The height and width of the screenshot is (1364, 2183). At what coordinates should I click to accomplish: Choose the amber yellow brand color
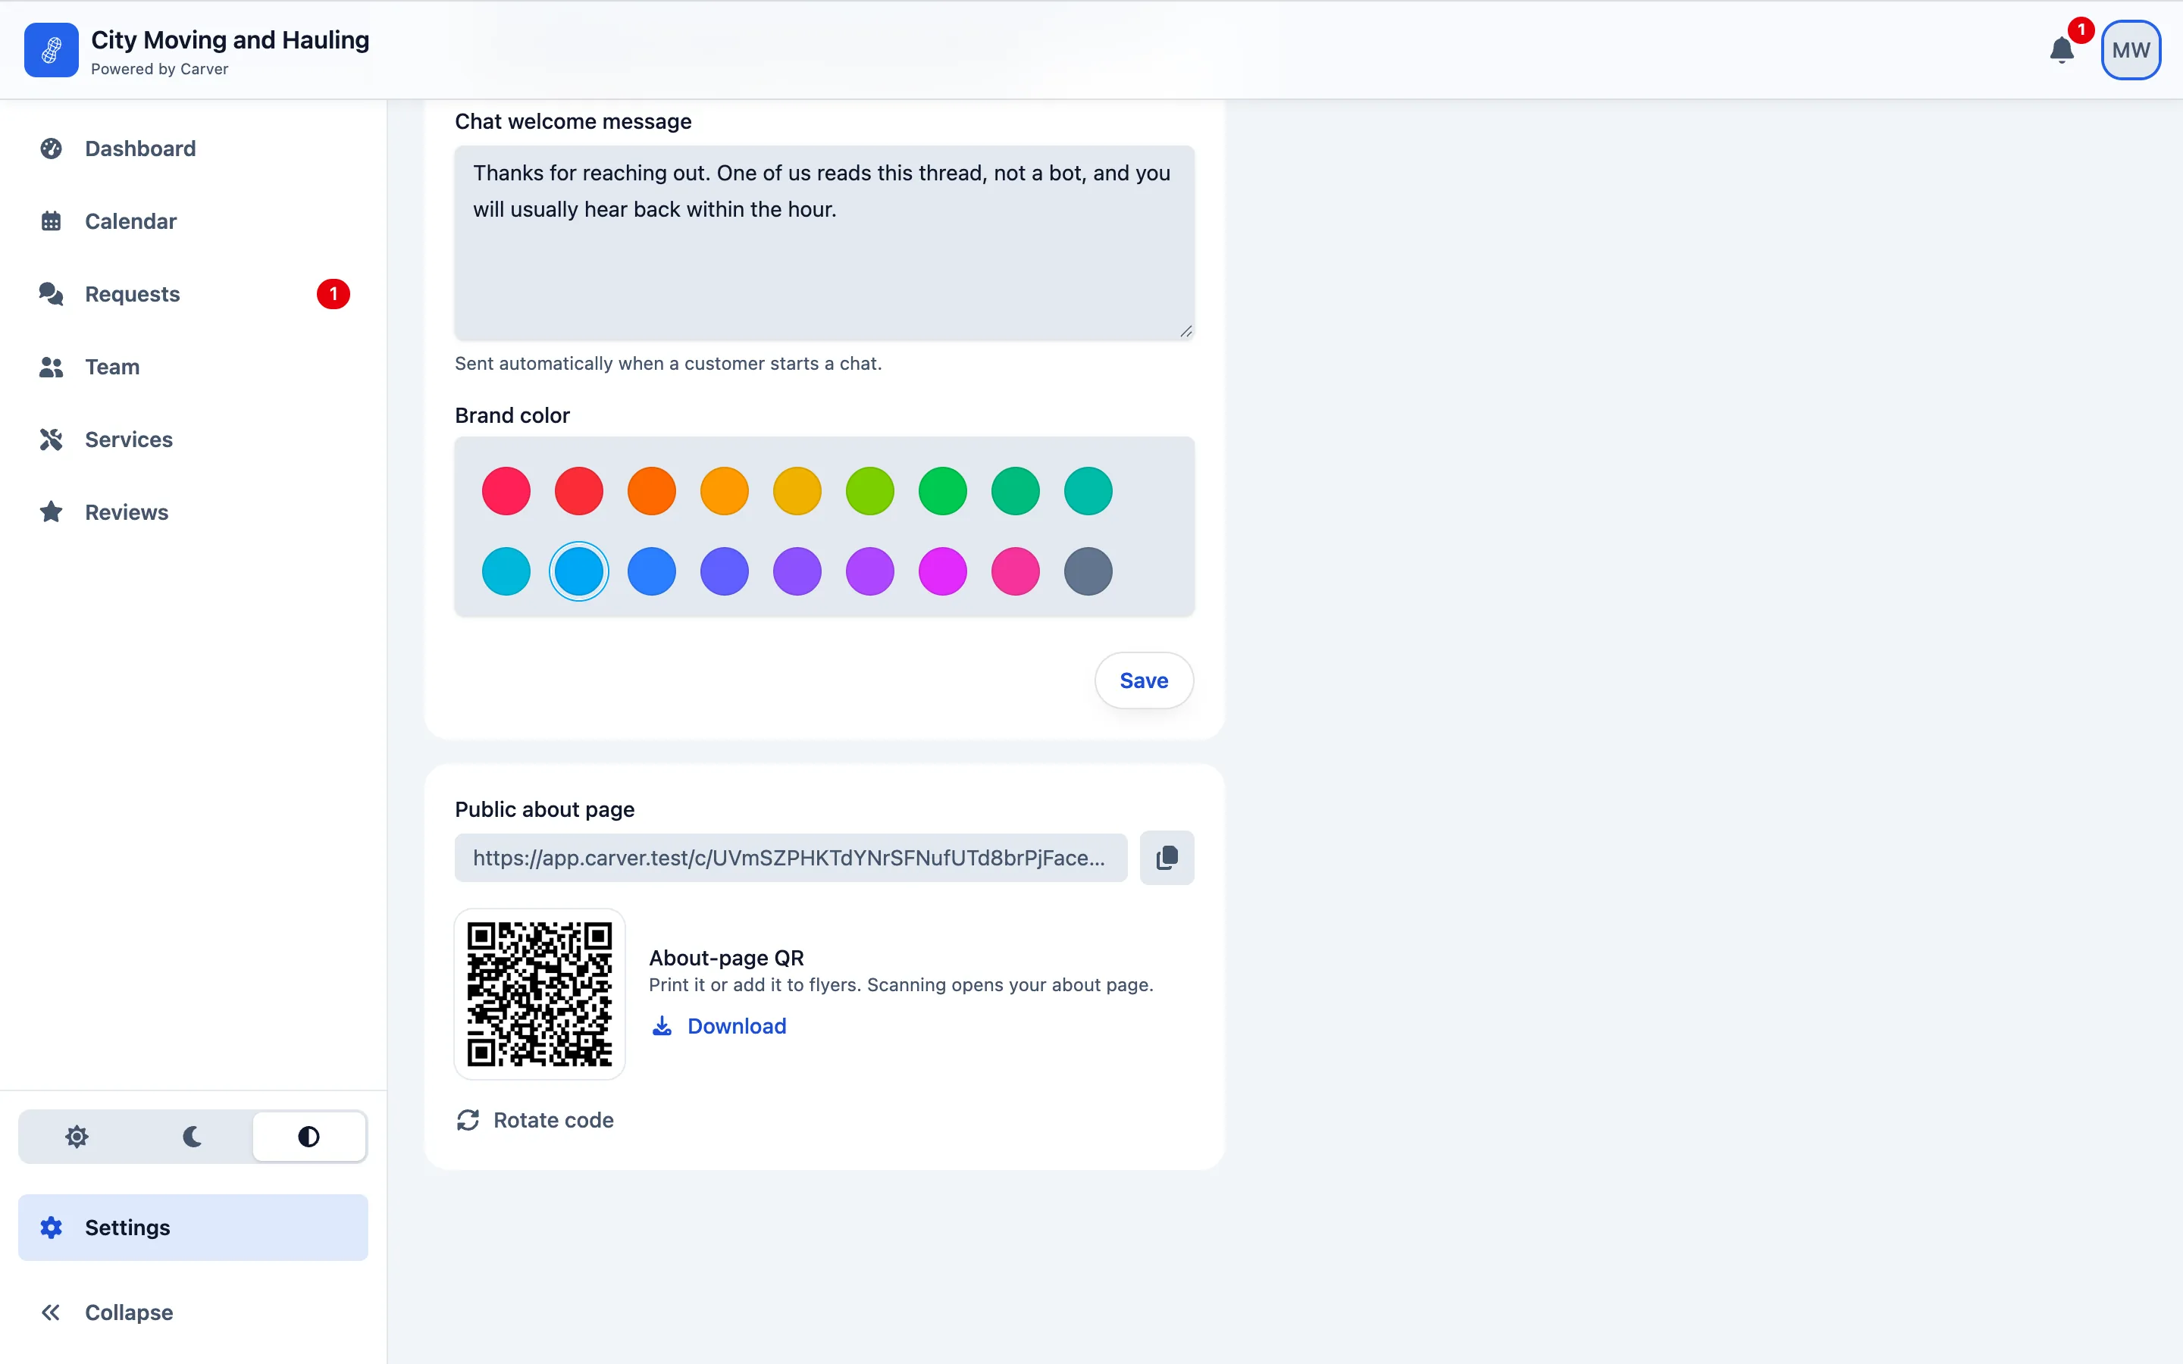(797, 491)
